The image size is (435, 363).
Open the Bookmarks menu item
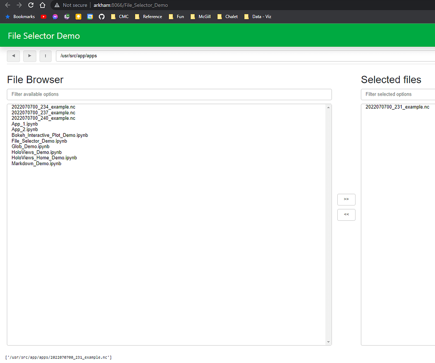[20, 17]
